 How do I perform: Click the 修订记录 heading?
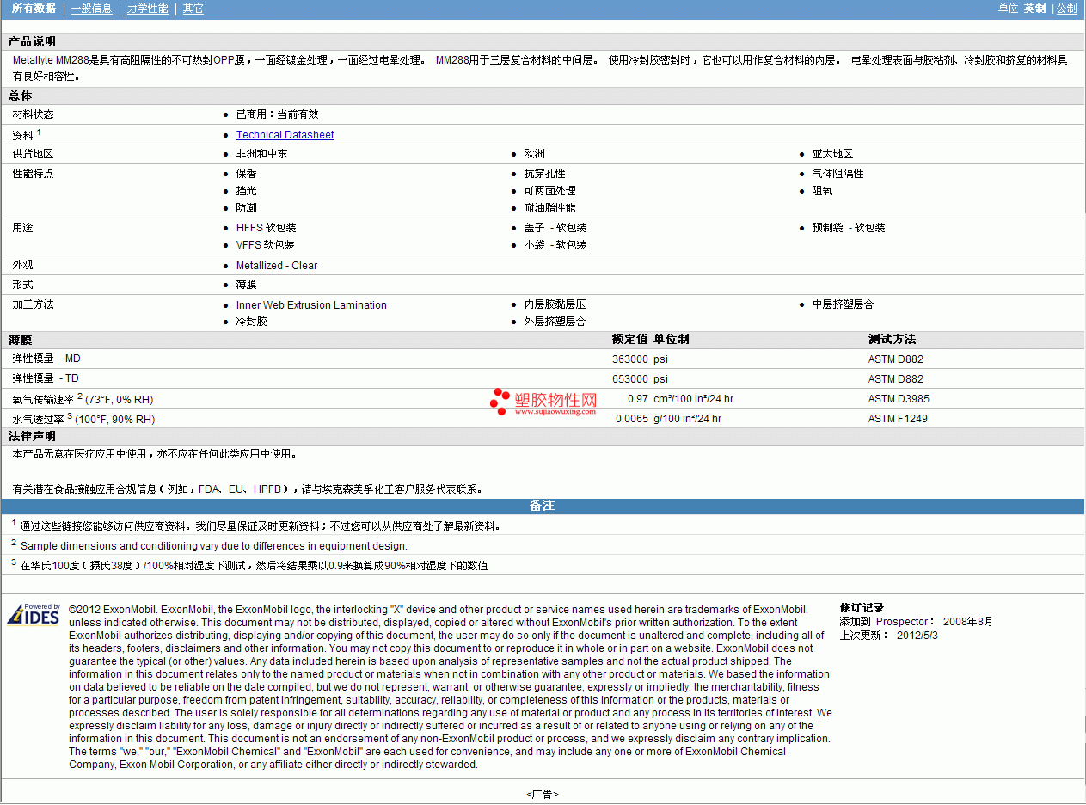point(862,608)
